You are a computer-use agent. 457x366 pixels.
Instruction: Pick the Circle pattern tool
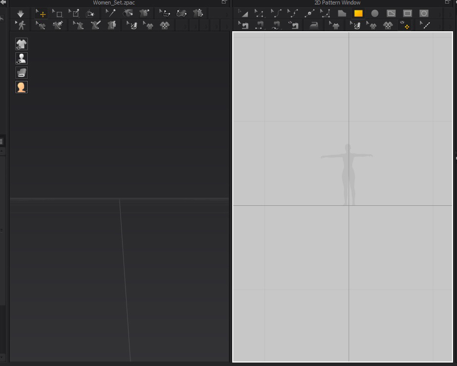point(375,13)
